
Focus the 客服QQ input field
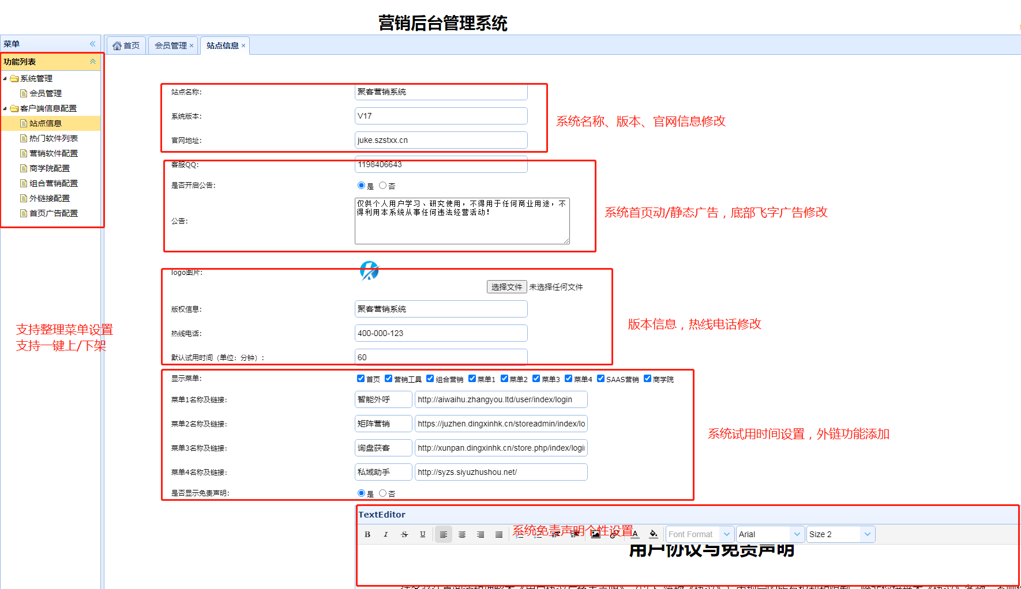pyautogui.click(x=441, y=164)
